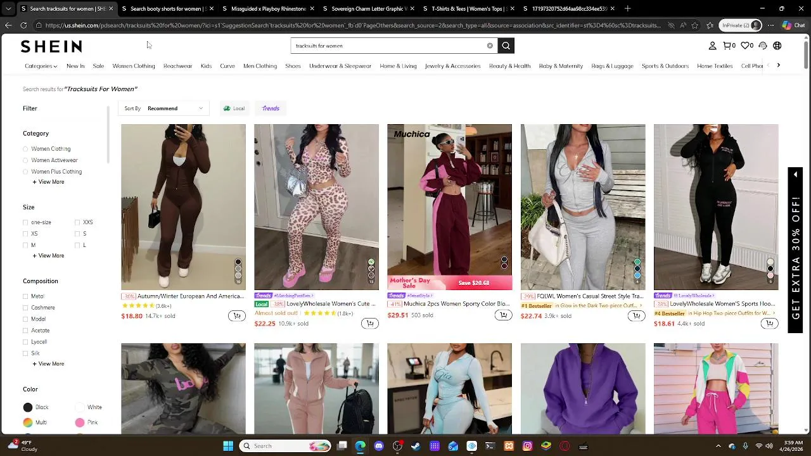The image size is (811, 456).
Task: Add LovelyWholesale Sports Hoodie set to cart
Action: click(x=769, y=323)
